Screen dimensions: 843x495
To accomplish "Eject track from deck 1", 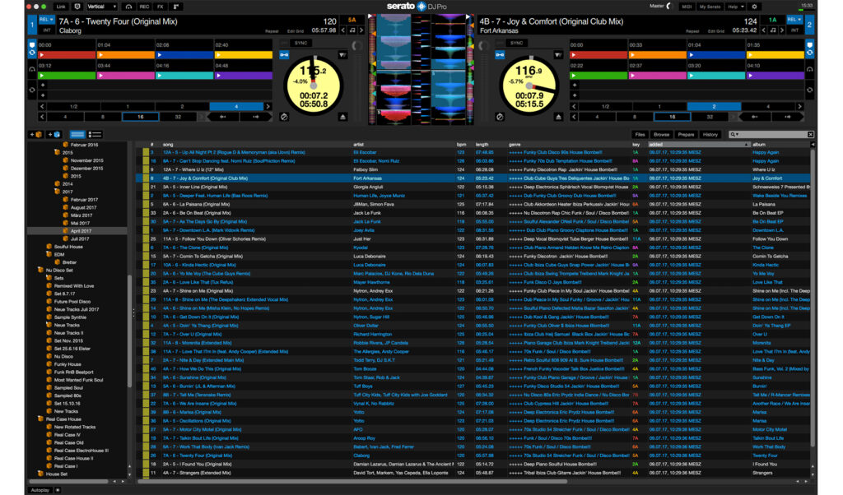I will point(343,117).
